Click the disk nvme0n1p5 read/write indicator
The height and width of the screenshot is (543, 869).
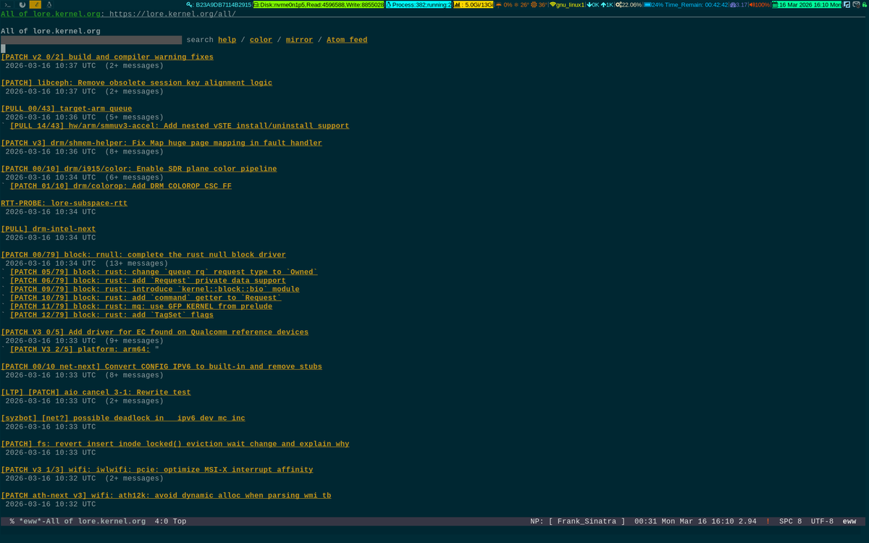(x=318, y=4)
